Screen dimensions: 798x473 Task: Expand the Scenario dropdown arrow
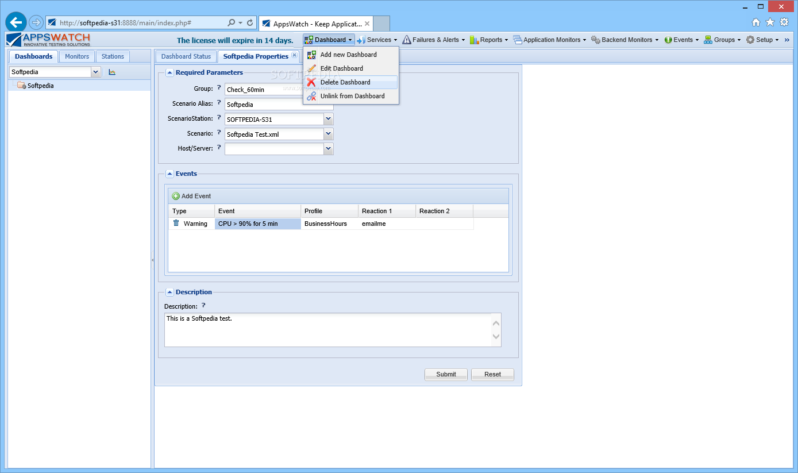click(329, 134)
